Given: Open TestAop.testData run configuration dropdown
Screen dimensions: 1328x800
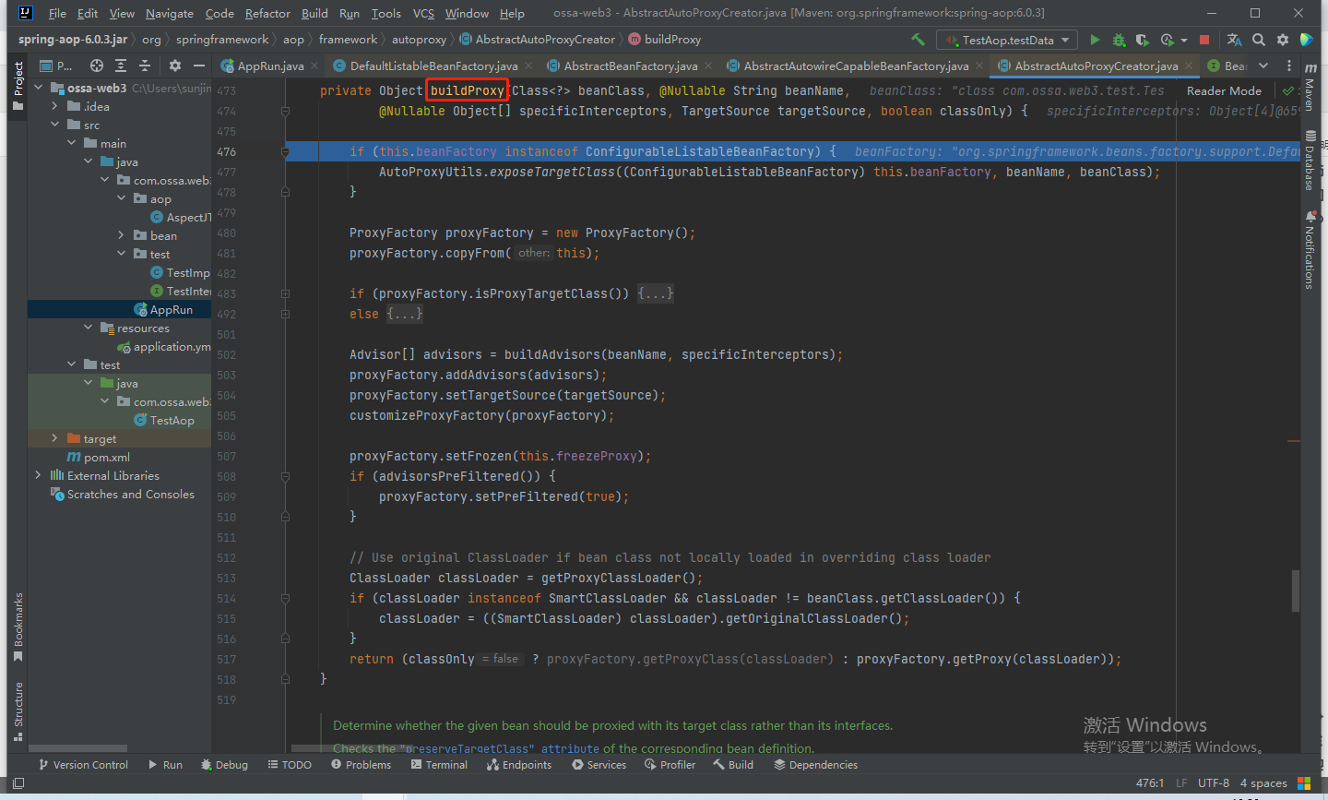Looking at the screenshot, I should [x=1007, y=40].
